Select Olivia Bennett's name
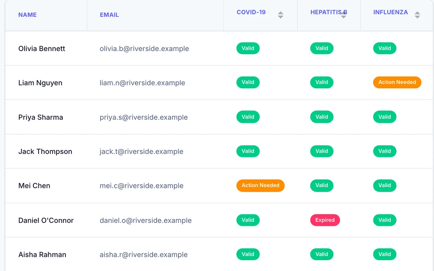The image size is (434, 271). click(41, 49)
